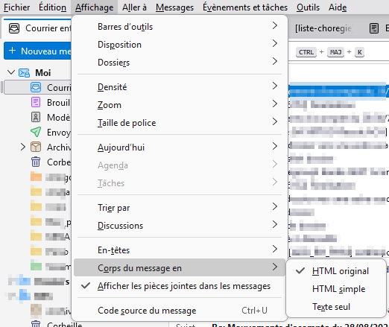The height and width of the screenshot is (327, 389).
Task: Select HTML simple body format
Action: [336, 289]
